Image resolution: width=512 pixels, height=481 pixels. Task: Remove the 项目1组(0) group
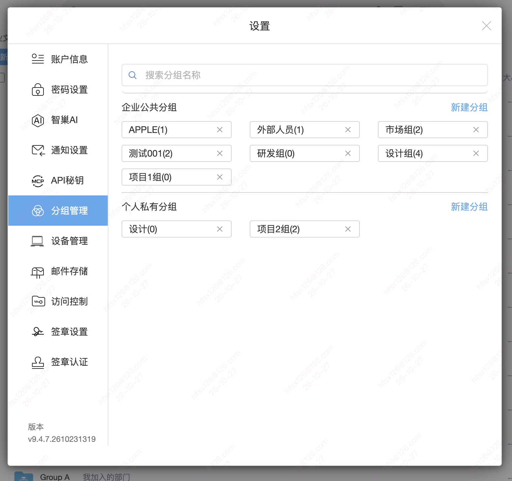220,177
